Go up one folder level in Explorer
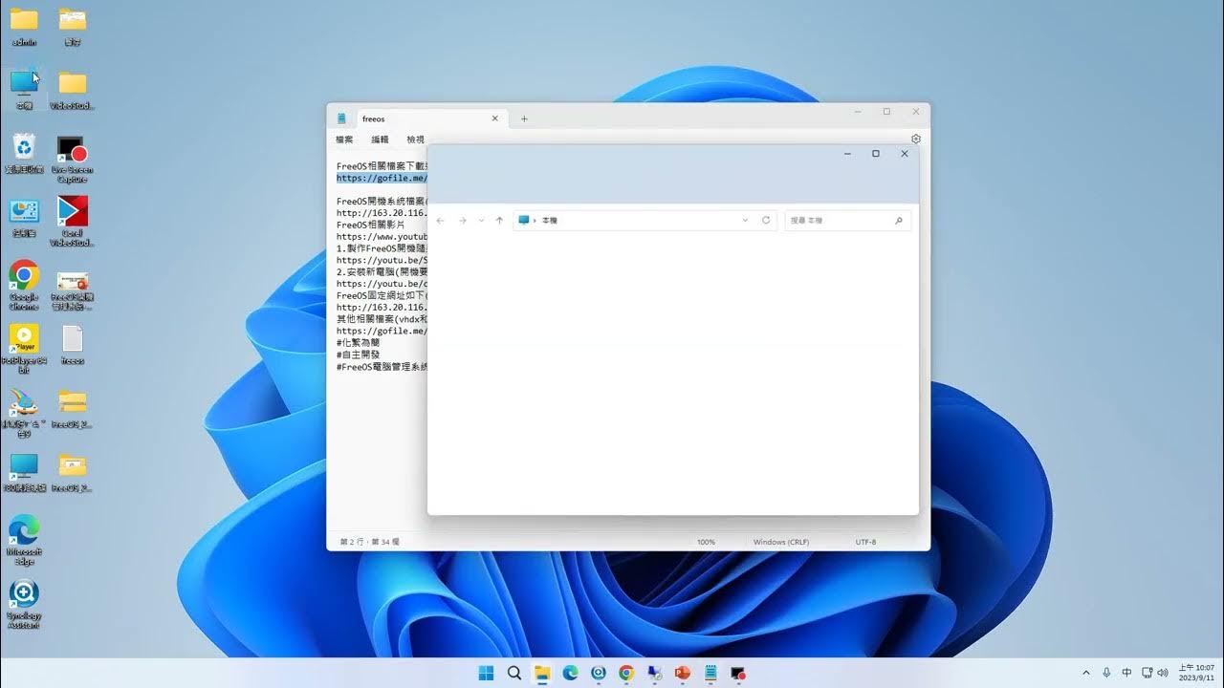This screenshot has height=688, width=1224. click(x=499, y=221)
